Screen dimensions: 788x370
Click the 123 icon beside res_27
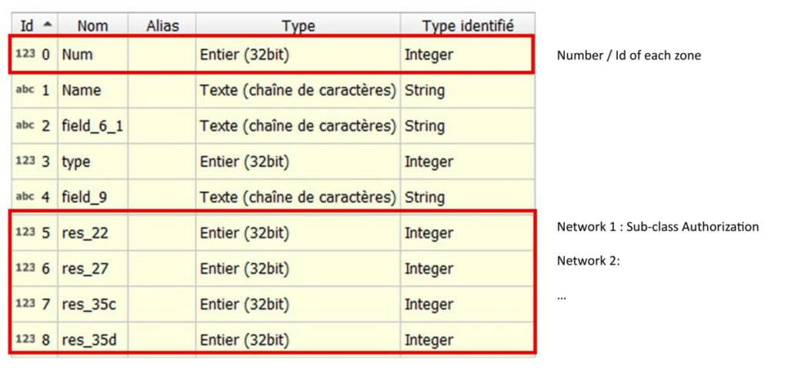pos(25,268)
